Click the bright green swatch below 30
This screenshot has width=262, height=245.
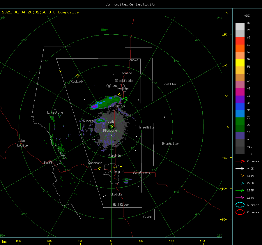(240, 121)
